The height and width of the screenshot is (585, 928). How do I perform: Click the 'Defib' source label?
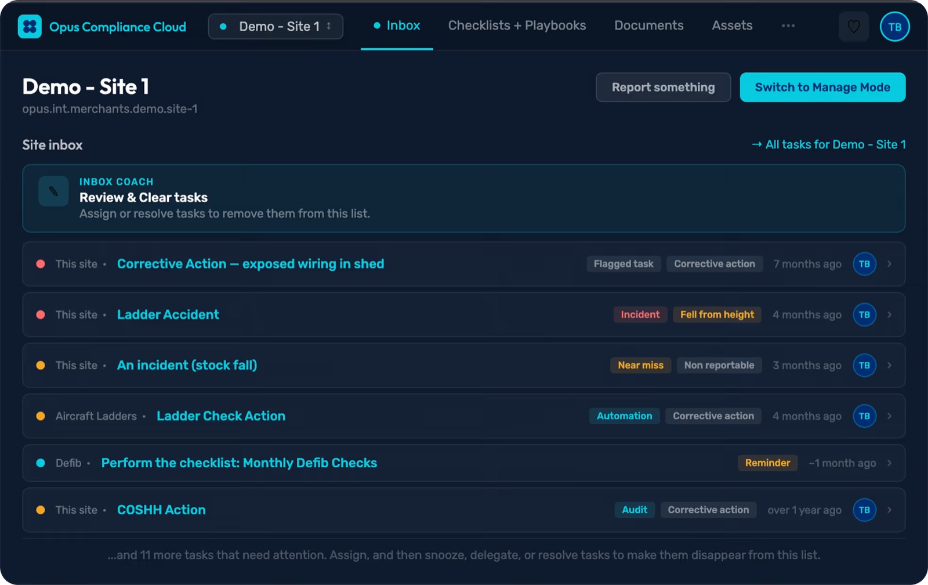[x=68, y=463]
